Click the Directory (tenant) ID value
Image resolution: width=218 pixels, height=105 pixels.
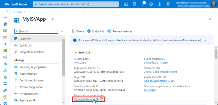click(x=99, y=90)
